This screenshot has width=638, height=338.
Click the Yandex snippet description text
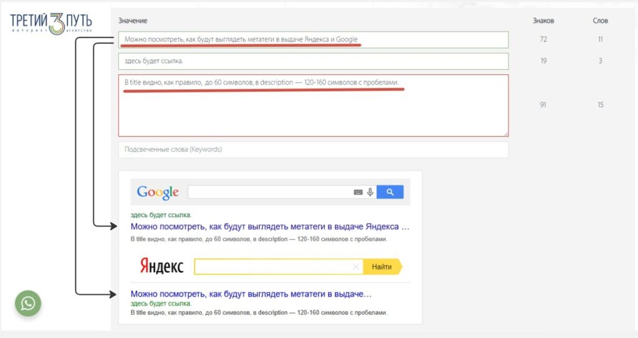tap(259, 312)
